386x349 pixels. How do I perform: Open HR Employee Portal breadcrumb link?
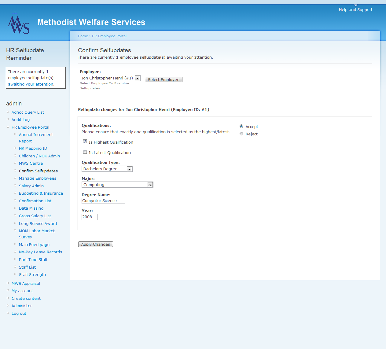pyautogui.click(x=109, y=36)
